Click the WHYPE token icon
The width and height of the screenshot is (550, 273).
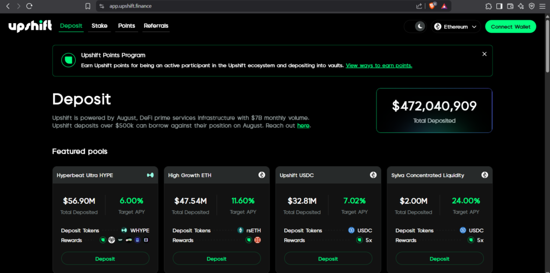[x=124, y=230]
